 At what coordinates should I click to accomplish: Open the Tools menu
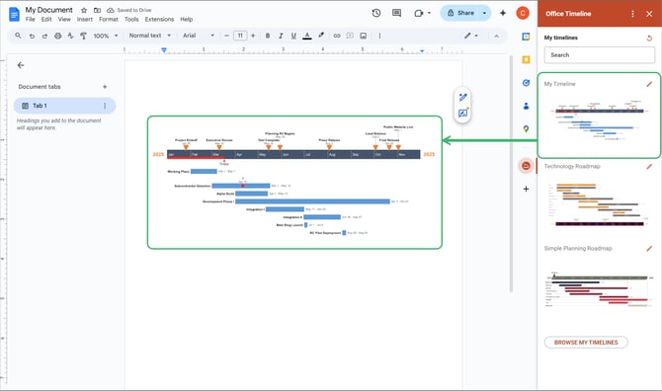point(131,20)
